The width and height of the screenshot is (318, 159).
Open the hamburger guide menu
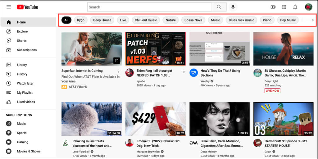pyautogui.click(x=8, y=7)
